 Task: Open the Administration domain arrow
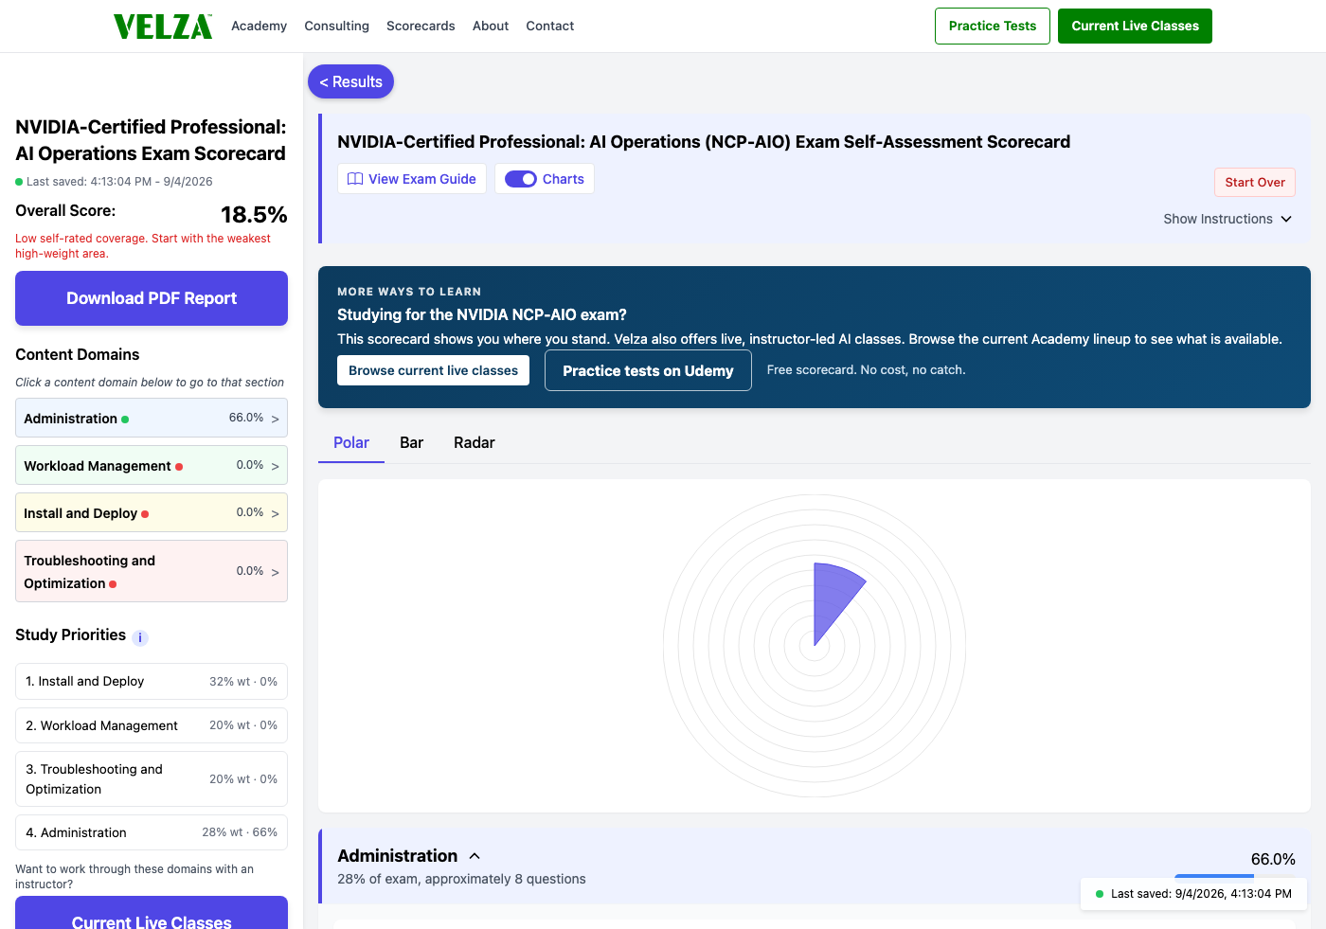276,419
